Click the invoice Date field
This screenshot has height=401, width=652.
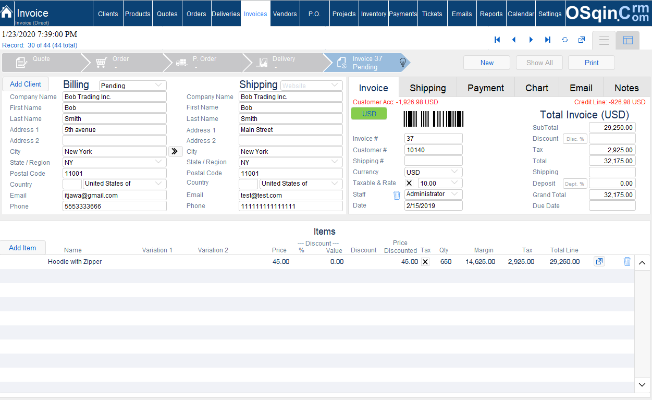click(434, 205)
